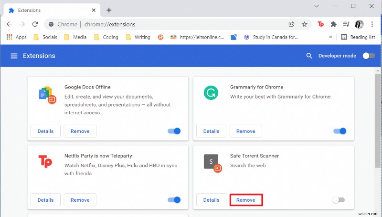Click the Safe Torrent Scanner icon

pos(212,163)
